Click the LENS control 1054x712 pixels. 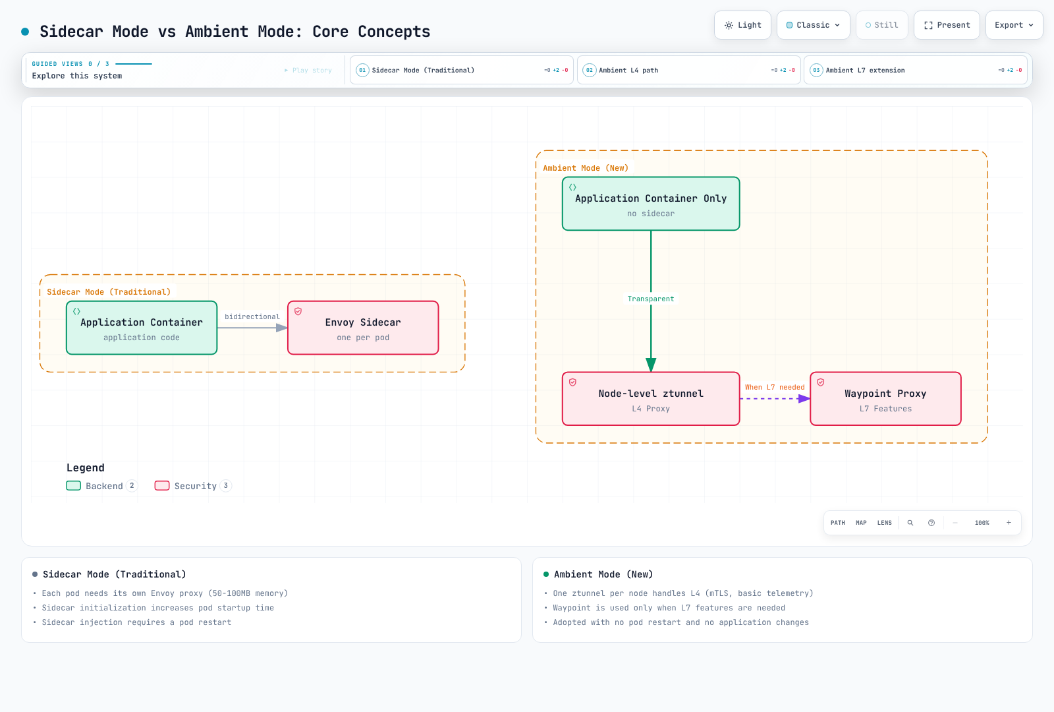point(885,523)
